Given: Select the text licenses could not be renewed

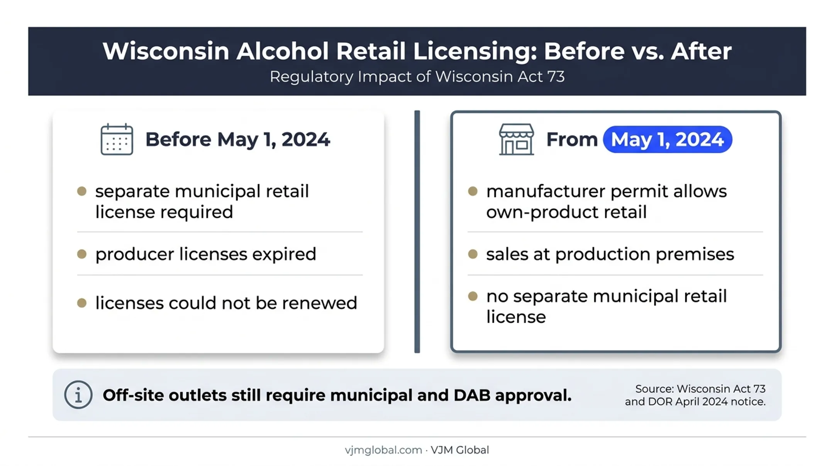Looking at the screenshot, I should coord(226,303).
